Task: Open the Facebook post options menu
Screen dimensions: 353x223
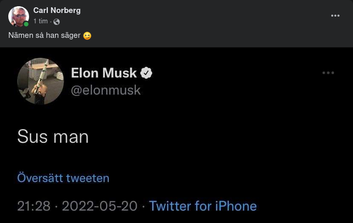Action: pyautogui.click(x=335, y=16)
